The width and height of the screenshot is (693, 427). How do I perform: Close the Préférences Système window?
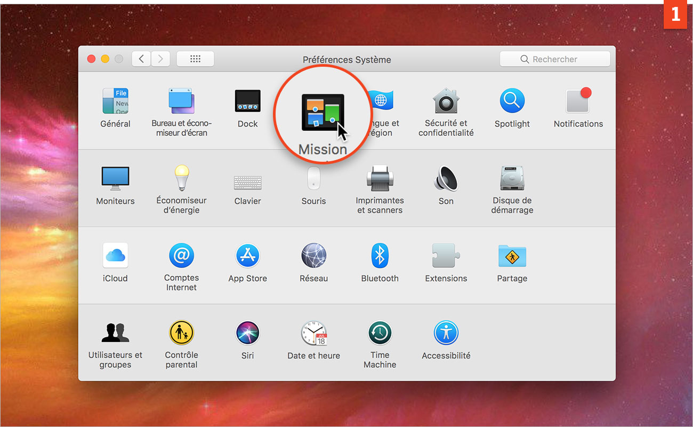tap(91, 59)
